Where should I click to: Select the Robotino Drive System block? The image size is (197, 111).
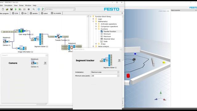point(72,47)
